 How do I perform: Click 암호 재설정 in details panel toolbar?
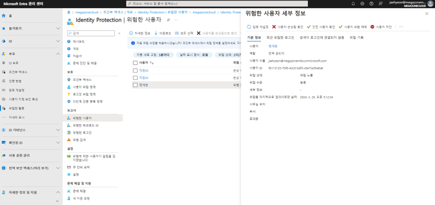(258, 27)
